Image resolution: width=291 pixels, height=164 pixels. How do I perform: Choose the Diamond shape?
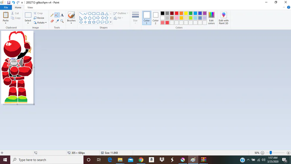coord(85,18)
